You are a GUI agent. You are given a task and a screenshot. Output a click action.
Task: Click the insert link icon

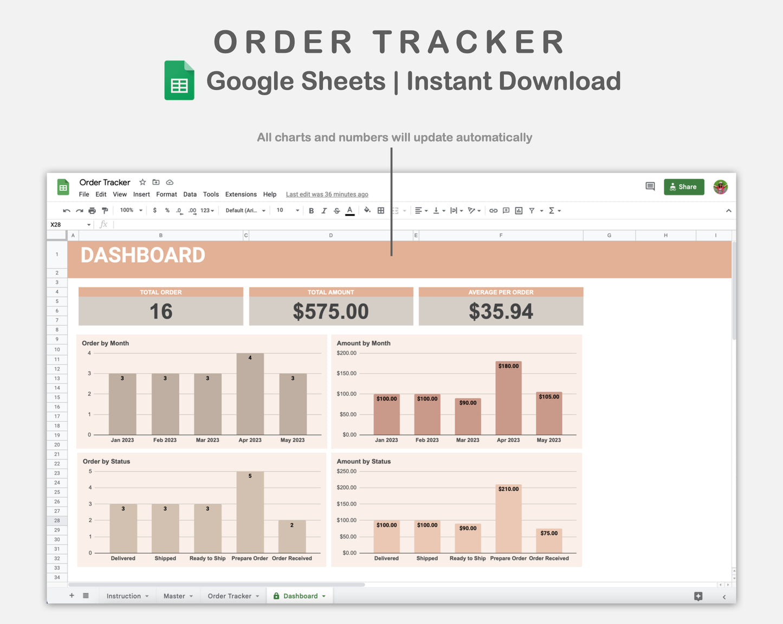(493, 210)
